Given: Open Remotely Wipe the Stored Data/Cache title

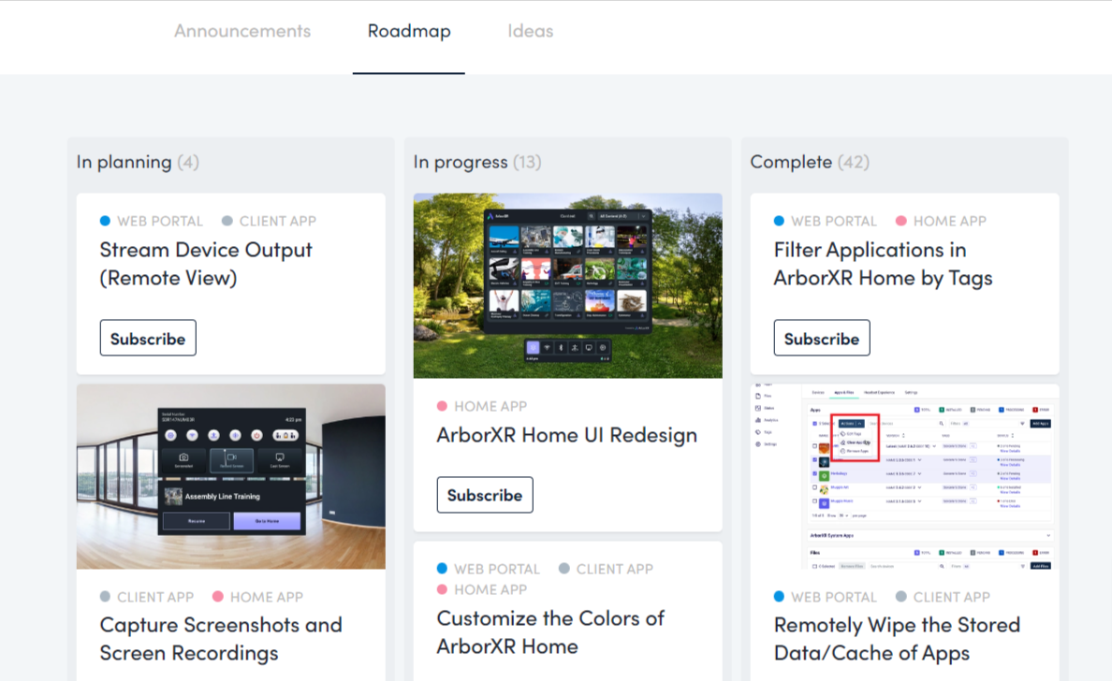Looking at the screenshot, I should point(897,639).
